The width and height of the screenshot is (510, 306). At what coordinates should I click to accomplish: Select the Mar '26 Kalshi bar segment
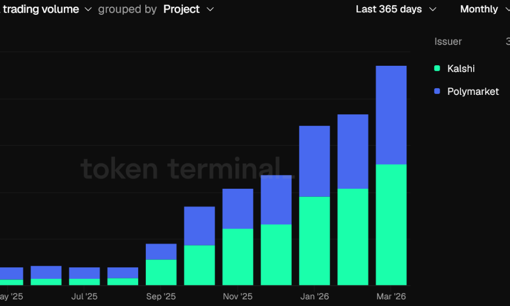pos(391,224)
